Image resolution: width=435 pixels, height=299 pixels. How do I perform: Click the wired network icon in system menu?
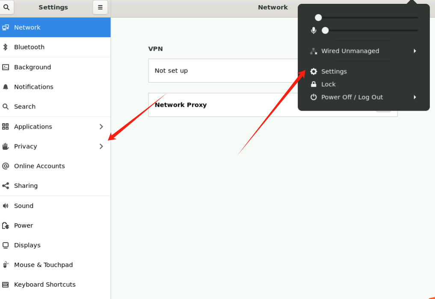pos(314,51)
